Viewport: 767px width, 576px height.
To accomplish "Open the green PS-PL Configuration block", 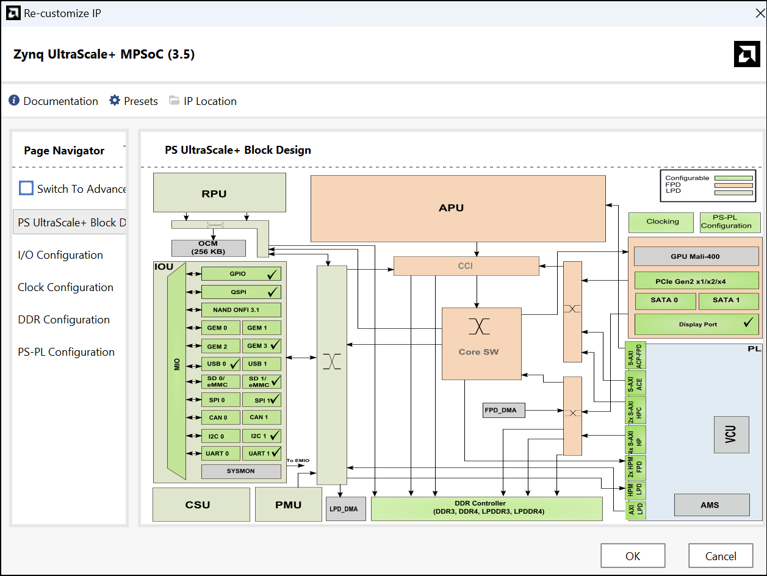I will (x=730, y=221).
